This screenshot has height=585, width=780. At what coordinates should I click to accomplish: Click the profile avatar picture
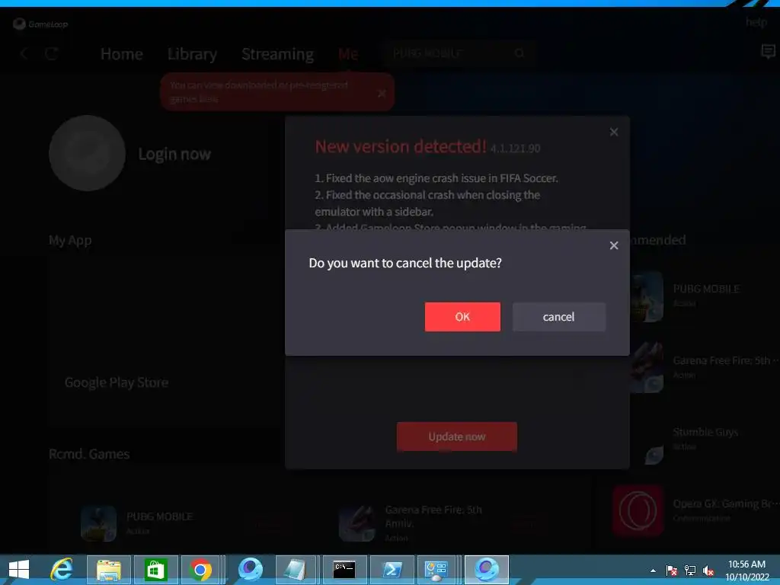point(87,153)
